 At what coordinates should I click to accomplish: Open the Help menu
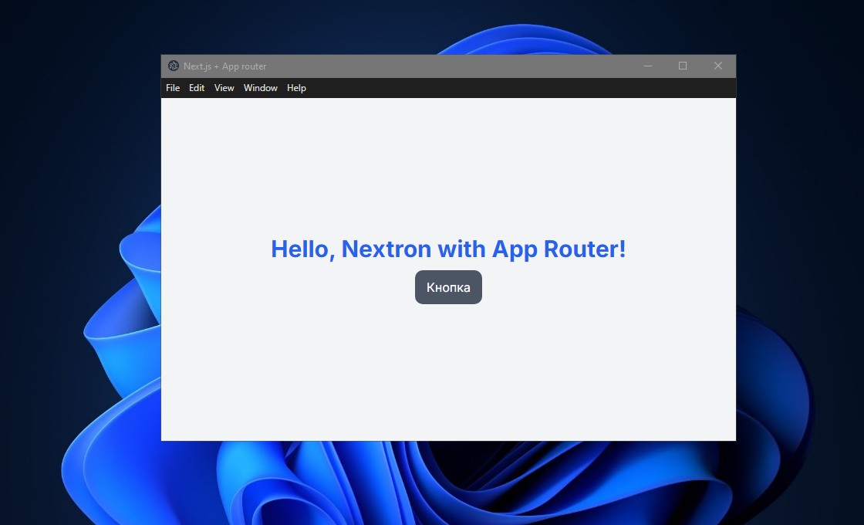tap(296, 88)
